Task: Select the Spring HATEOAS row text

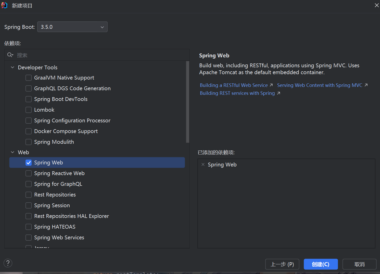Action: tap(55, 227)
